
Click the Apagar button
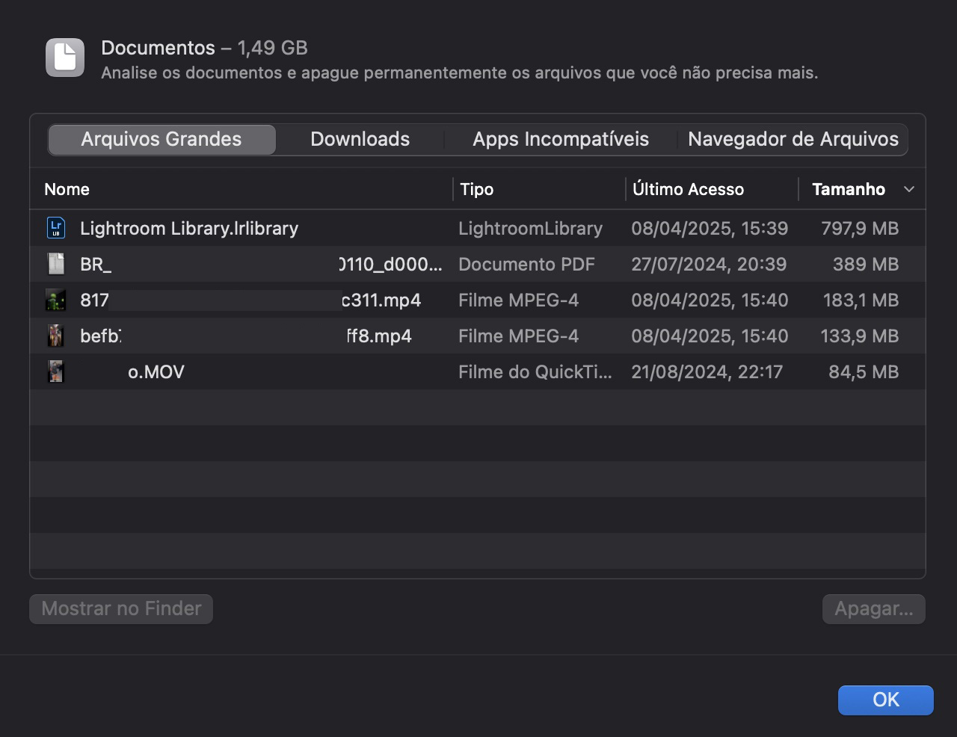(873, 608)
